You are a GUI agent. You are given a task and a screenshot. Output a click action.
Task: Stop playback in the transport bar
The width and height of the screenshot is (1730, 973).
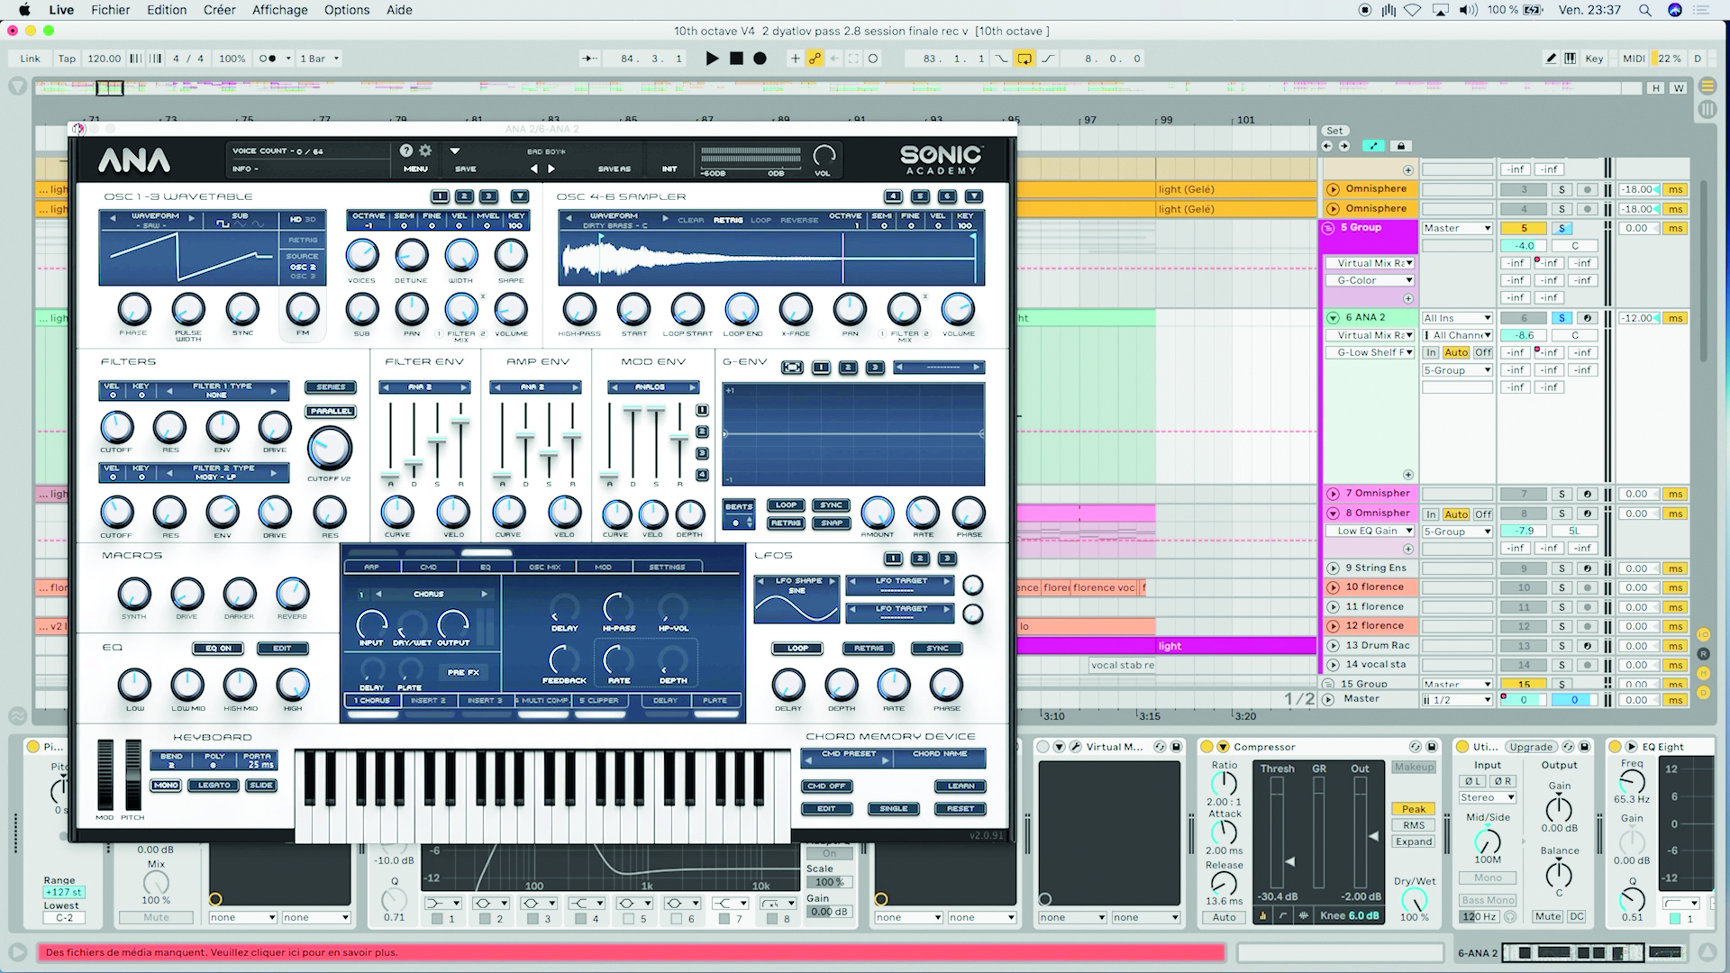736,59
